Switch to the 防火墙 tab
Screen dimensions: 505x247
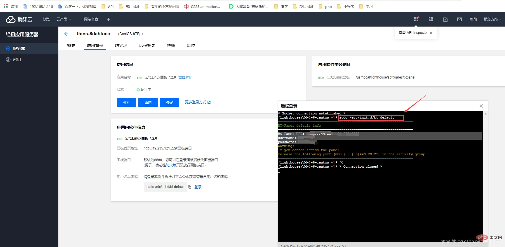121,46
